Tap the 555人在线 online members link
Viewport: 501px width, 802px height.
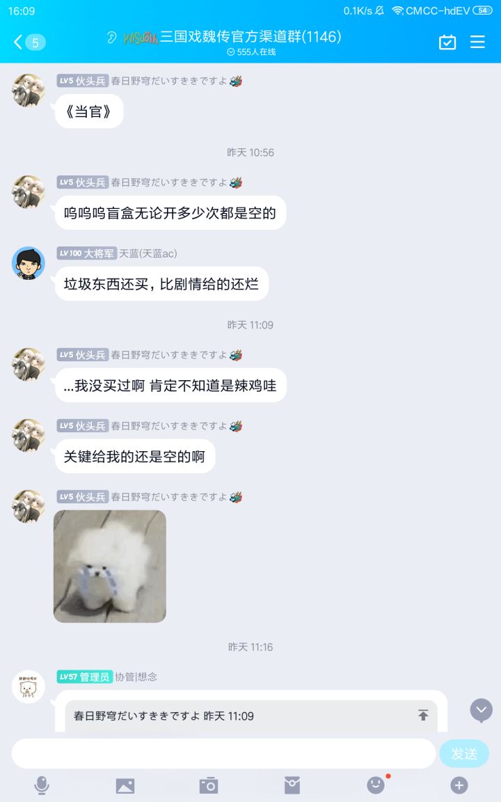click(251, 52)
